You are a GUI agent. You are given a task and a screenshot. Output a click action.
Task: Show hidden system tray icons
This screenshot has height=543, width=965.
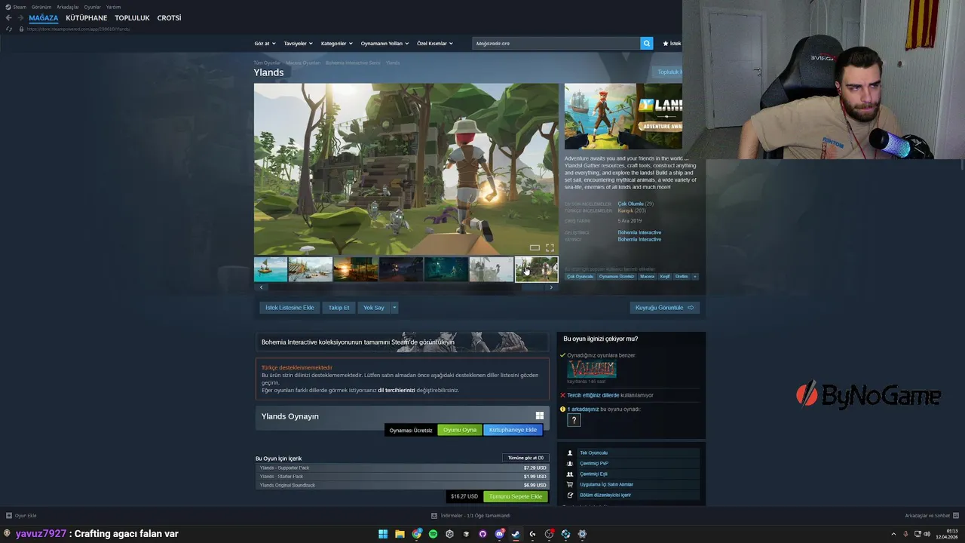pos(893,534)
